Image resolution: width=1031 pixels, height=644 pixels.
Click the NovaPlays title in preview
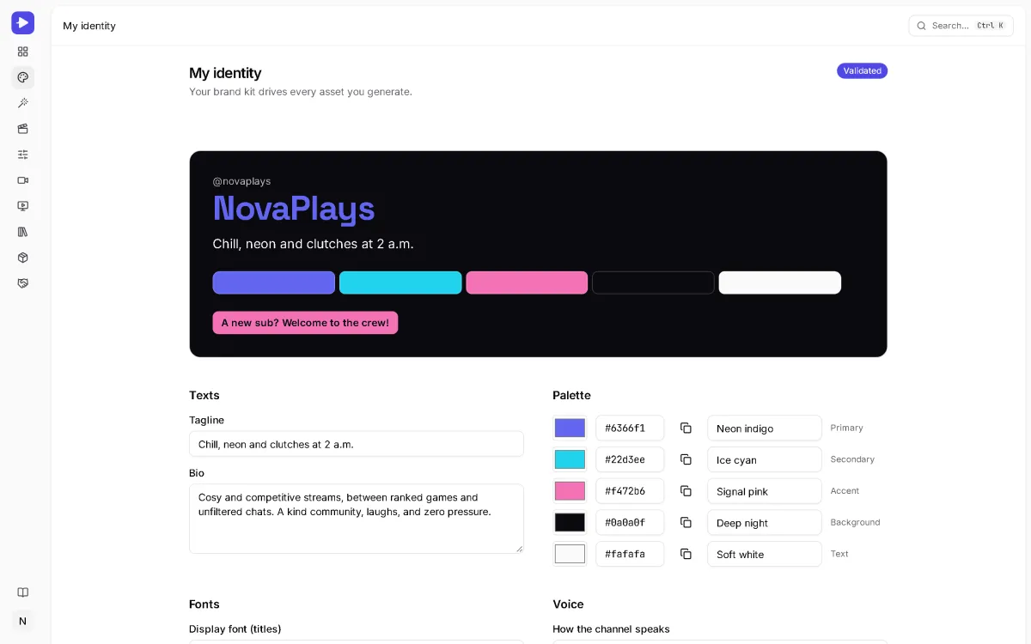(294, 209)
